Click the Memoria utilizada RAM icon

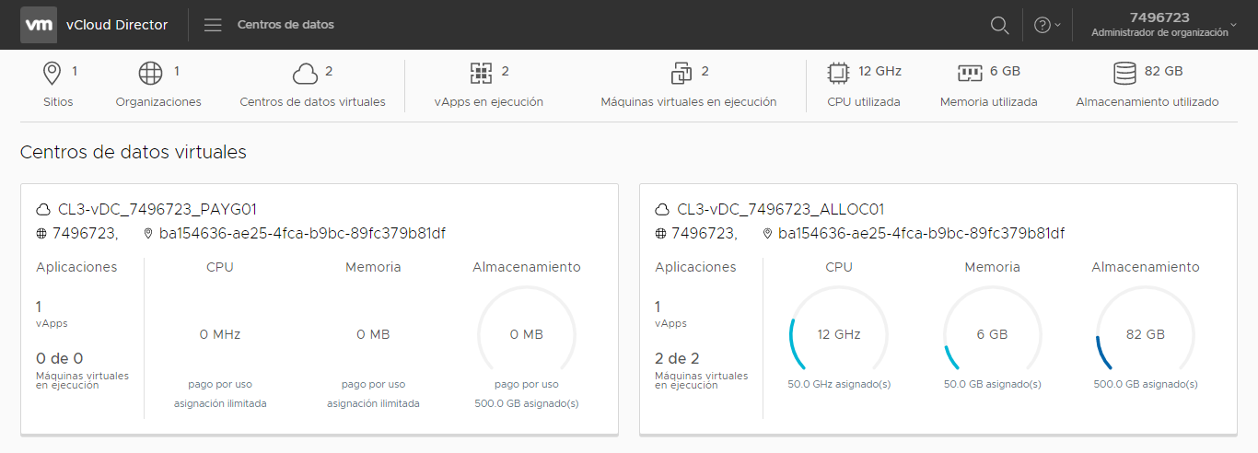(x=970, y=73)
